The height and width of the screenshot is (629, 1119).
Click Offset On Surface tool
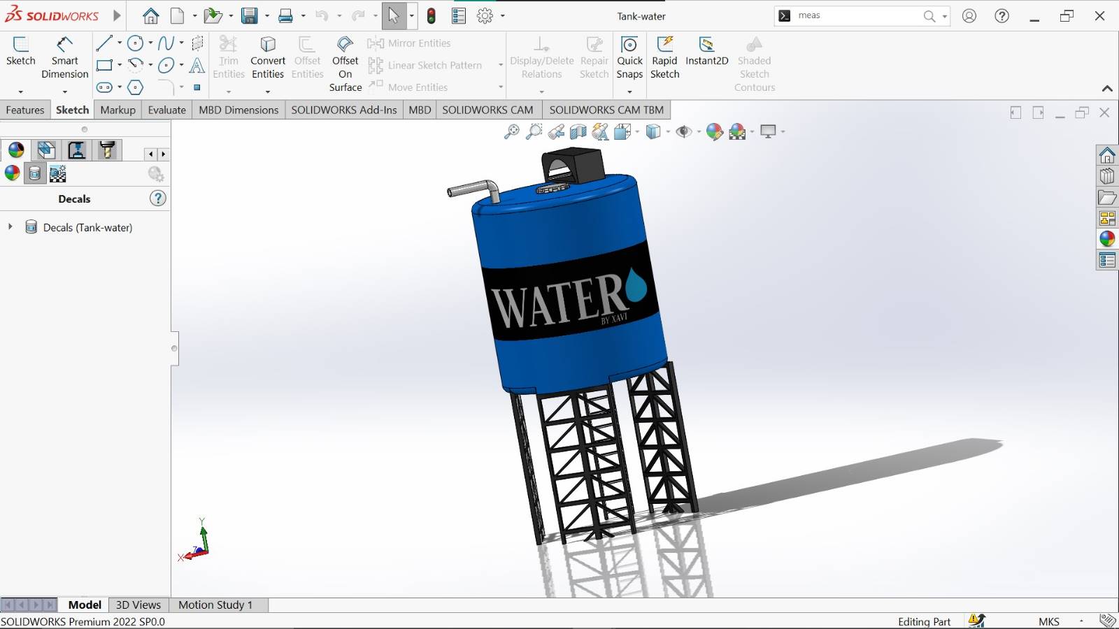pos(345,64)
